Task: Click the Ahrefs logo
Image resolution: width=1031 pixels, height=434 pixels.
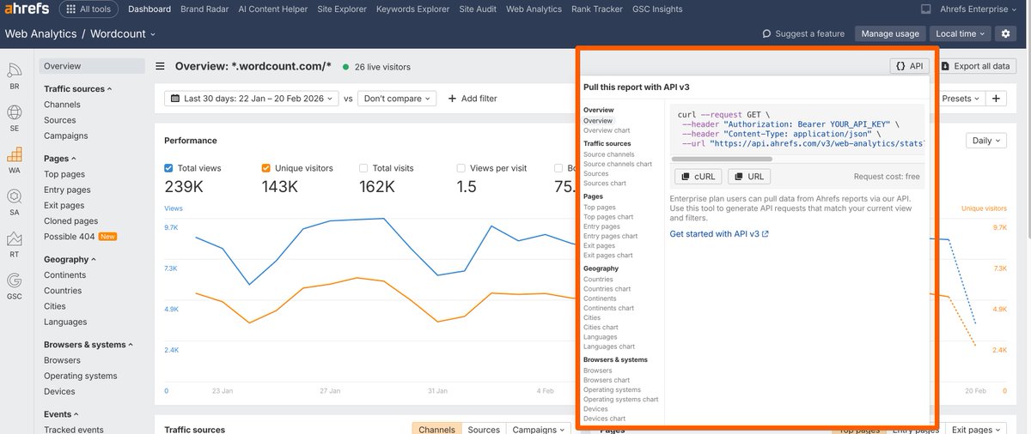Action: [x=26, y=9]
